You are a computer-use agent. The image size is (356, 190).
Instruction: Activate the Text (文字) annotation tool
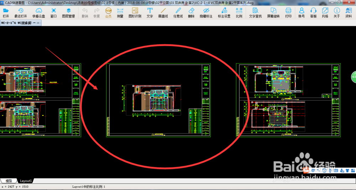tap(150, 12)
